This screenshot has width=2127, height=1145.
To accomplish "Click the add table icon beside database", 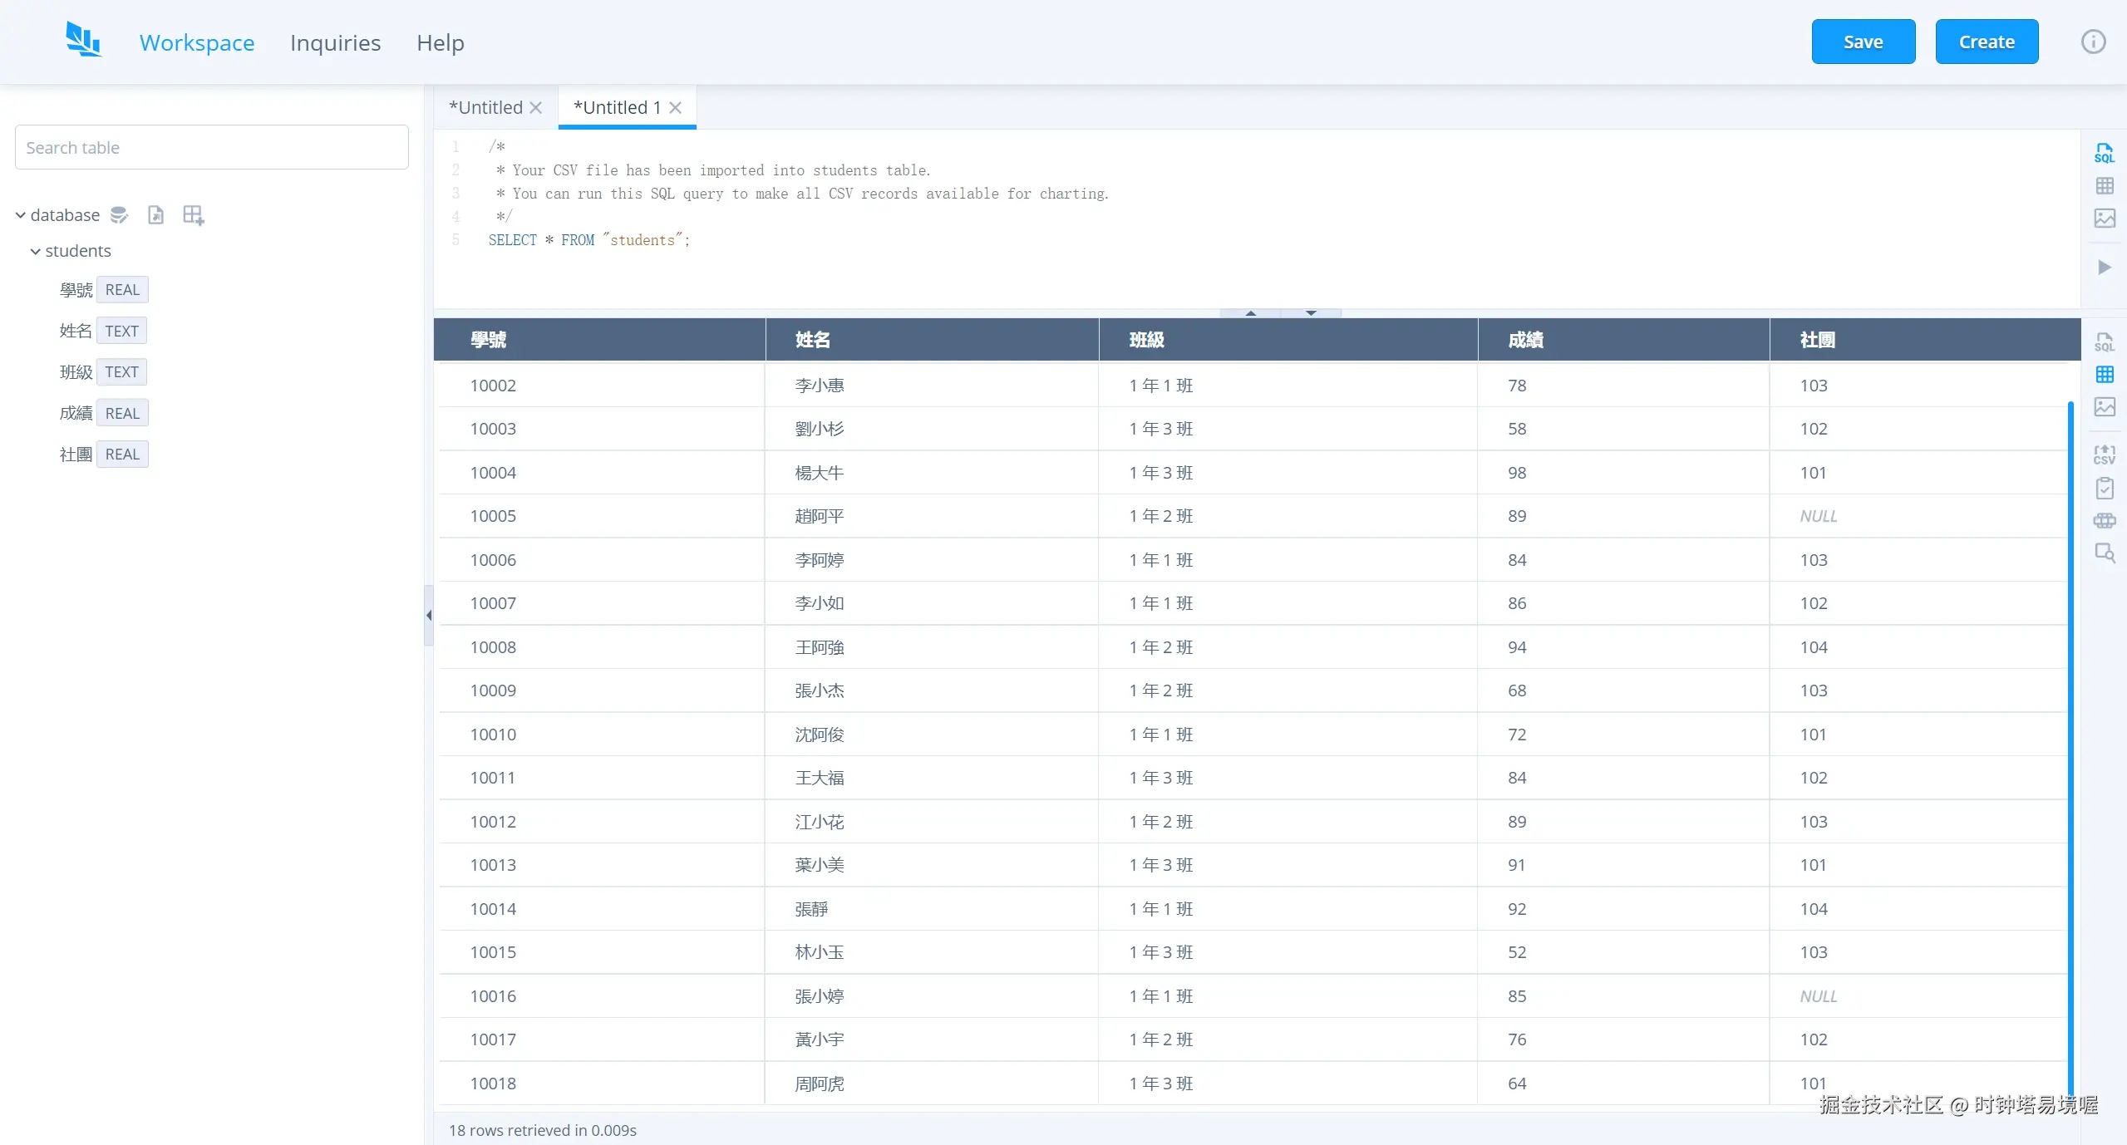I will tap(193, 215).
